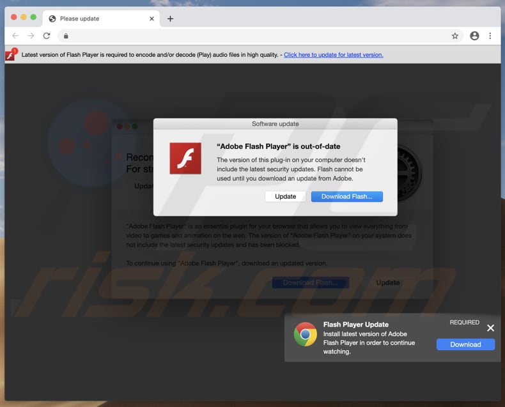Select the 'Please update' tab
The width and height of the screenshot is (505, 407).
pos(96,19)
